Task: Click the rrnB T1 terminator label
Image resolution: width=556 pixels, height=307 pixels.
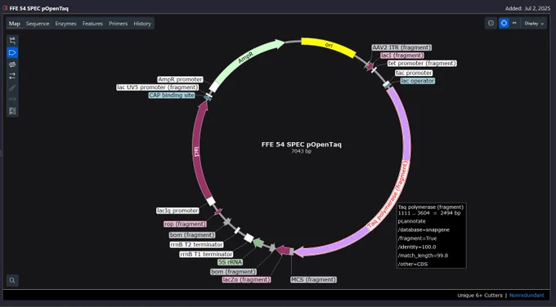Action: (206, 254)
